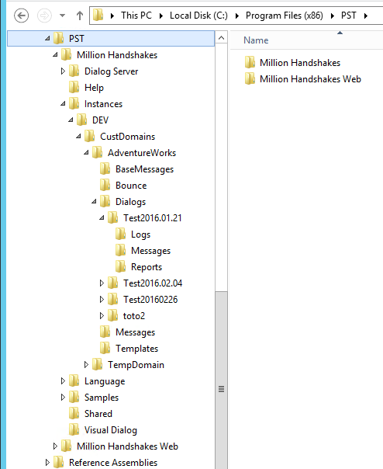Collapse the Test2016.01.21 tree node
Screen dimensions: 383x469
coord(102,217)
